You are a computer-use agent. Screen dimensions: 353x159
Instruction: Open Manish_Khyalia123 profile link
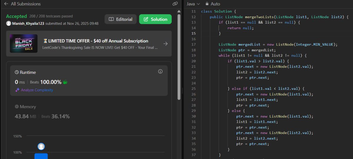(28, 23)
